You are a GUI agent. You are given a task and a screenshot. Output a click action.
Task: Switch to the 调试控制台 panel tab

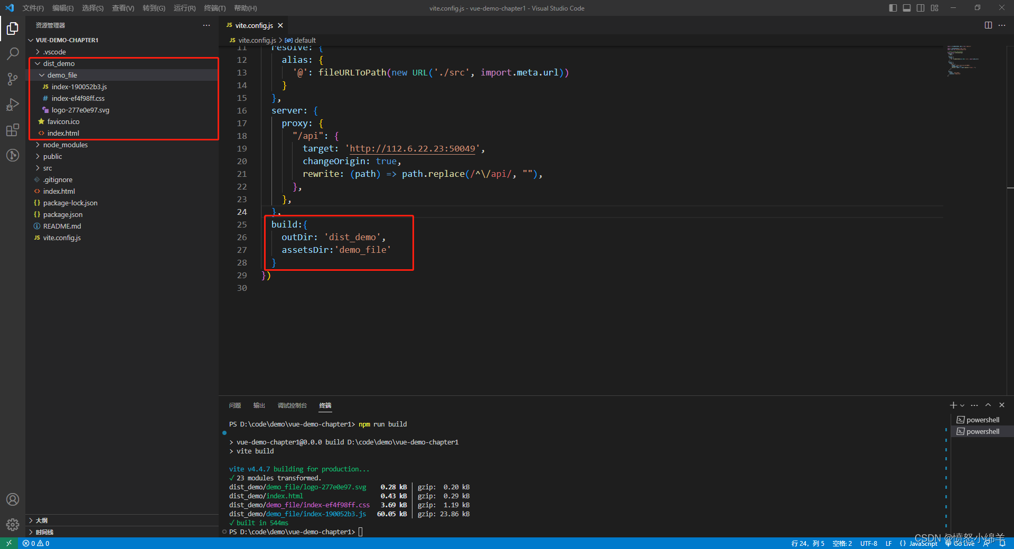[292, 405]
